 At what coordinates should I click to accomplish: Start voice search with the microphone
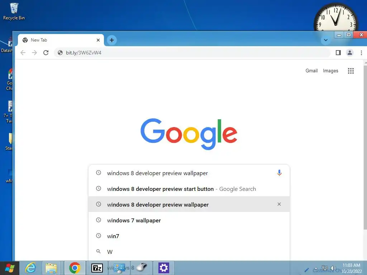coord(279,173)
